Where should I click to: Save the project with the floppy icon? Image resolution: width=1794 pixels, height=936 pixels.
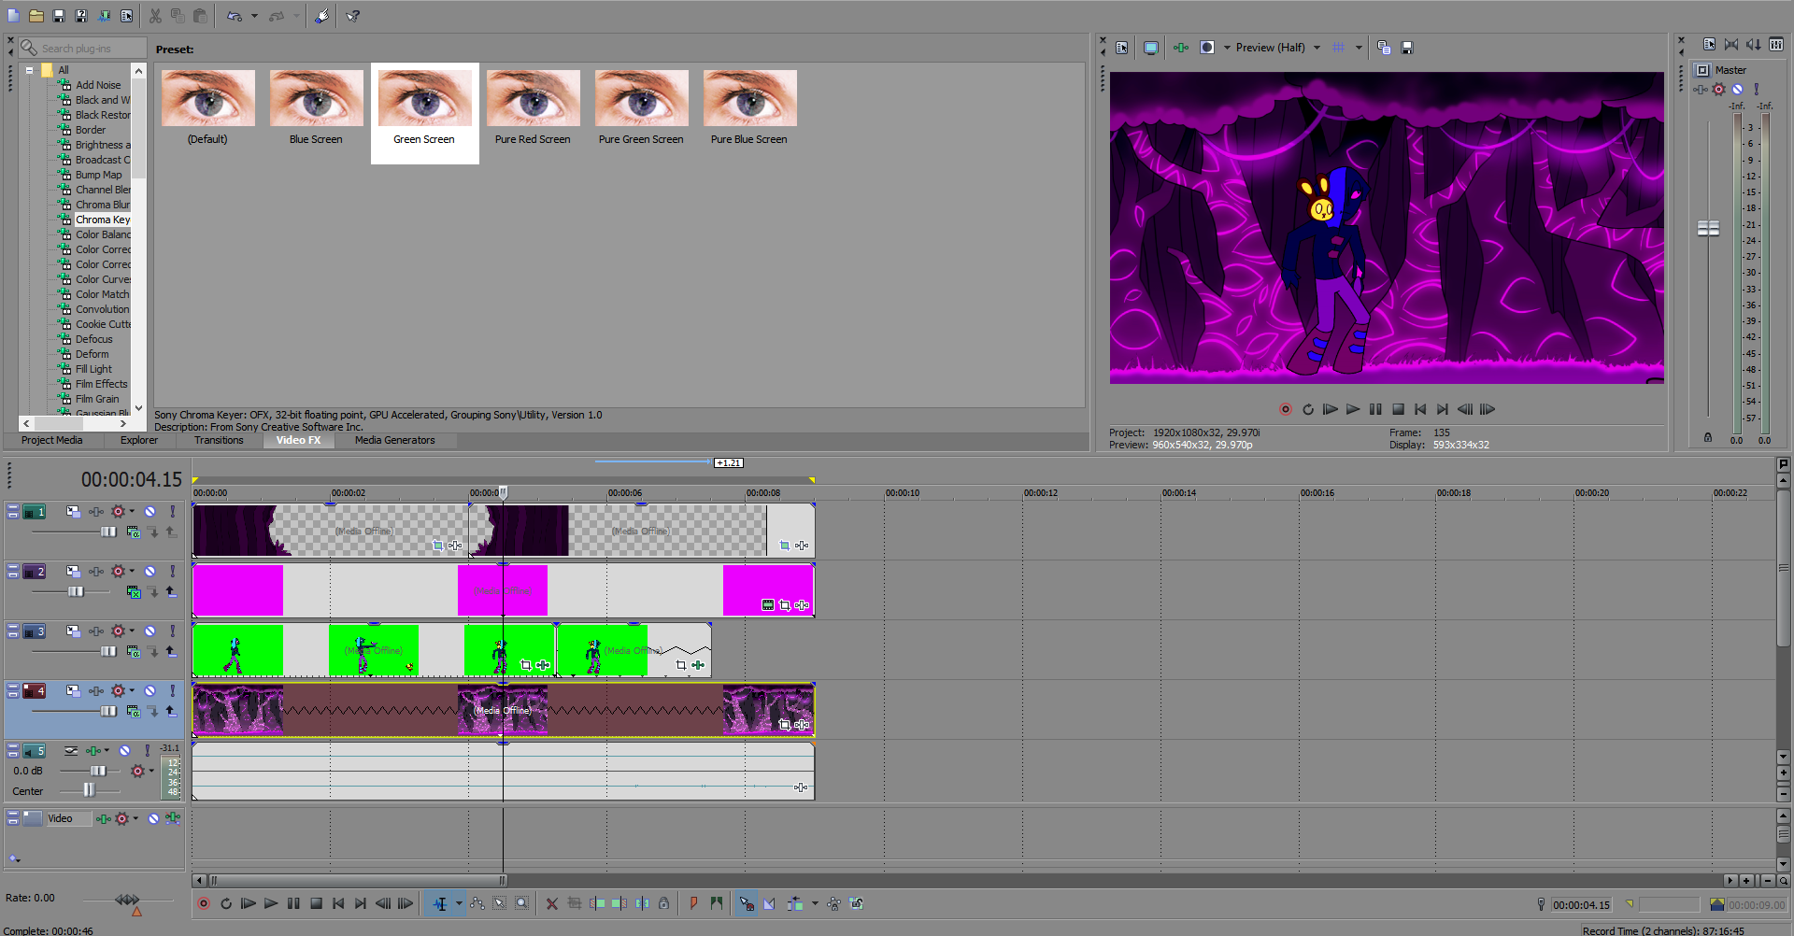pos(59,16)
